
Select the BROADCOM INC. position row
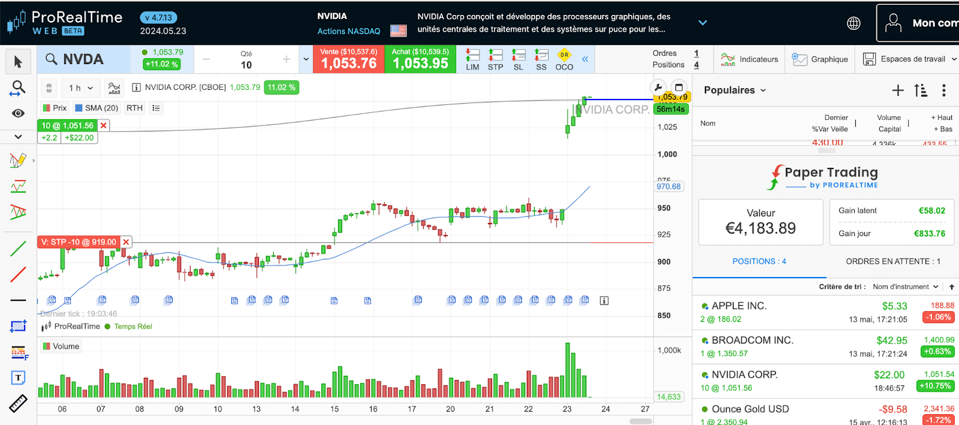[826, 346]
